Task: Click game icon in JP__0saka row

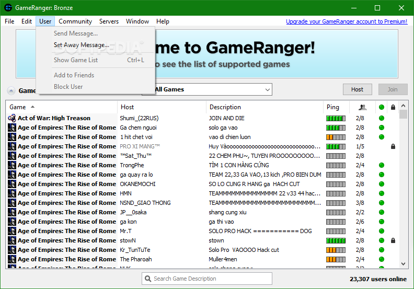Action: (x=12, y=212)
